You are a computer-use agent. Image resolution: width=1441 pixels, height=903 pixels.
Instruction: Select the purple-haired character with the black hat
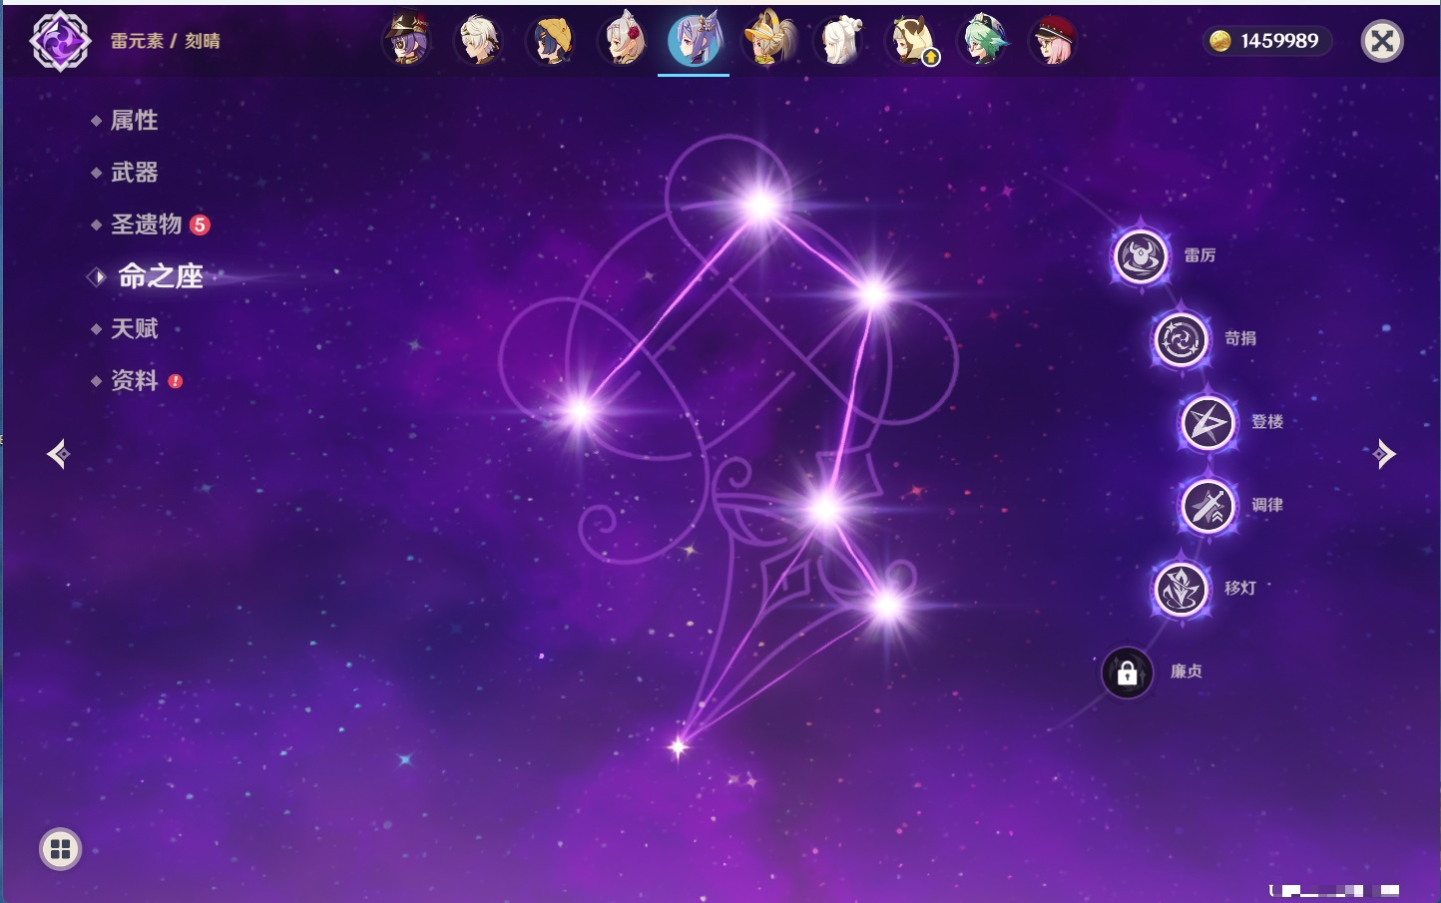coord(406,40)
